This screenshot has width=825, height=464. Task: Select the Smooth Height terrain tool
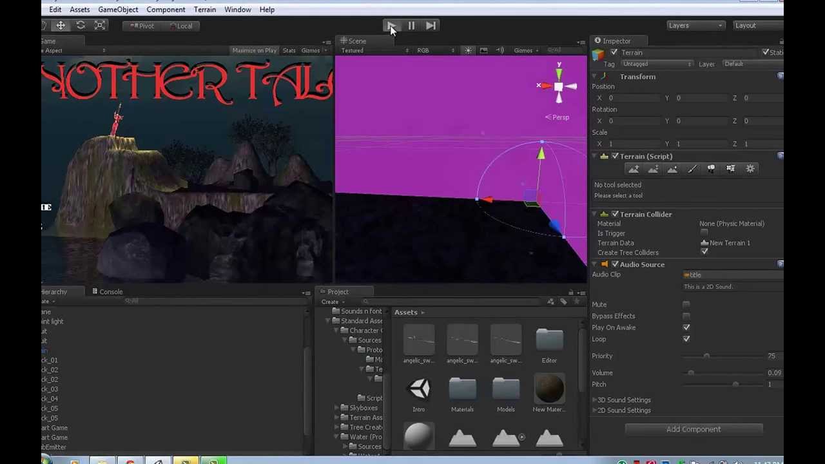(672, 169)
